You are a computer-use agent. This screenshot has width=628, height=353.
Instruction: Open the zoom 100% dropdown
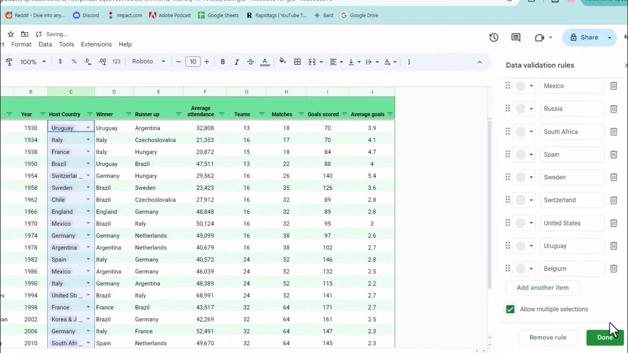[x=33, y=62]
